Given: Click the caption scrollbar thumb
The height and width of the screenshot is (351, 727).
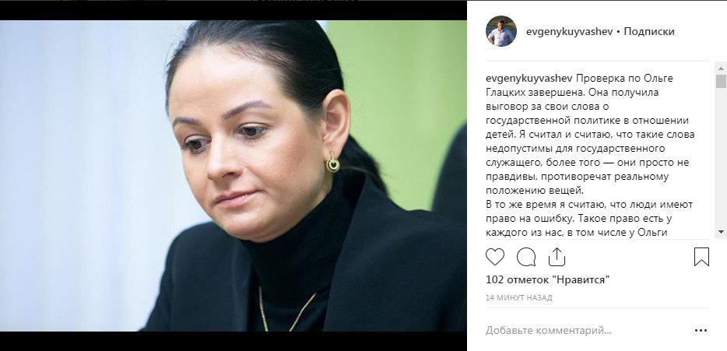Looking at the screenshot, I should [721, 82].
